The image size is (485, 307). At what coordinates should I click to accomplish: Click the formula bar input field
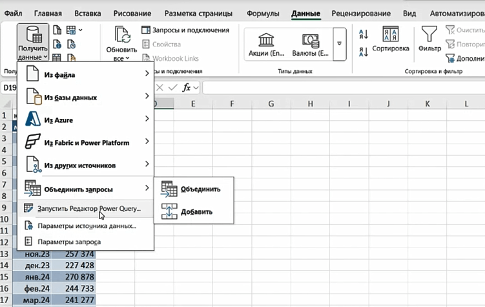[344, 88]
